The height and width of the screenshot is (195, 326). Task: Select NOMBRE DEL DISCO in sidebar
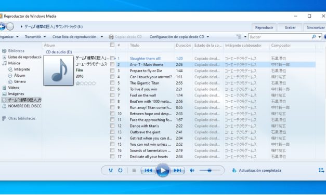(24, 106)
